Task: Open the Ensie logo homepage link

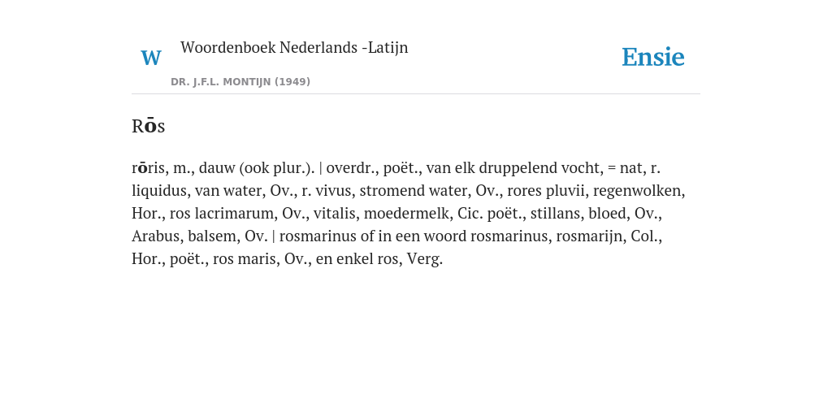Action: pyautogui.click(x=653, y=57)
